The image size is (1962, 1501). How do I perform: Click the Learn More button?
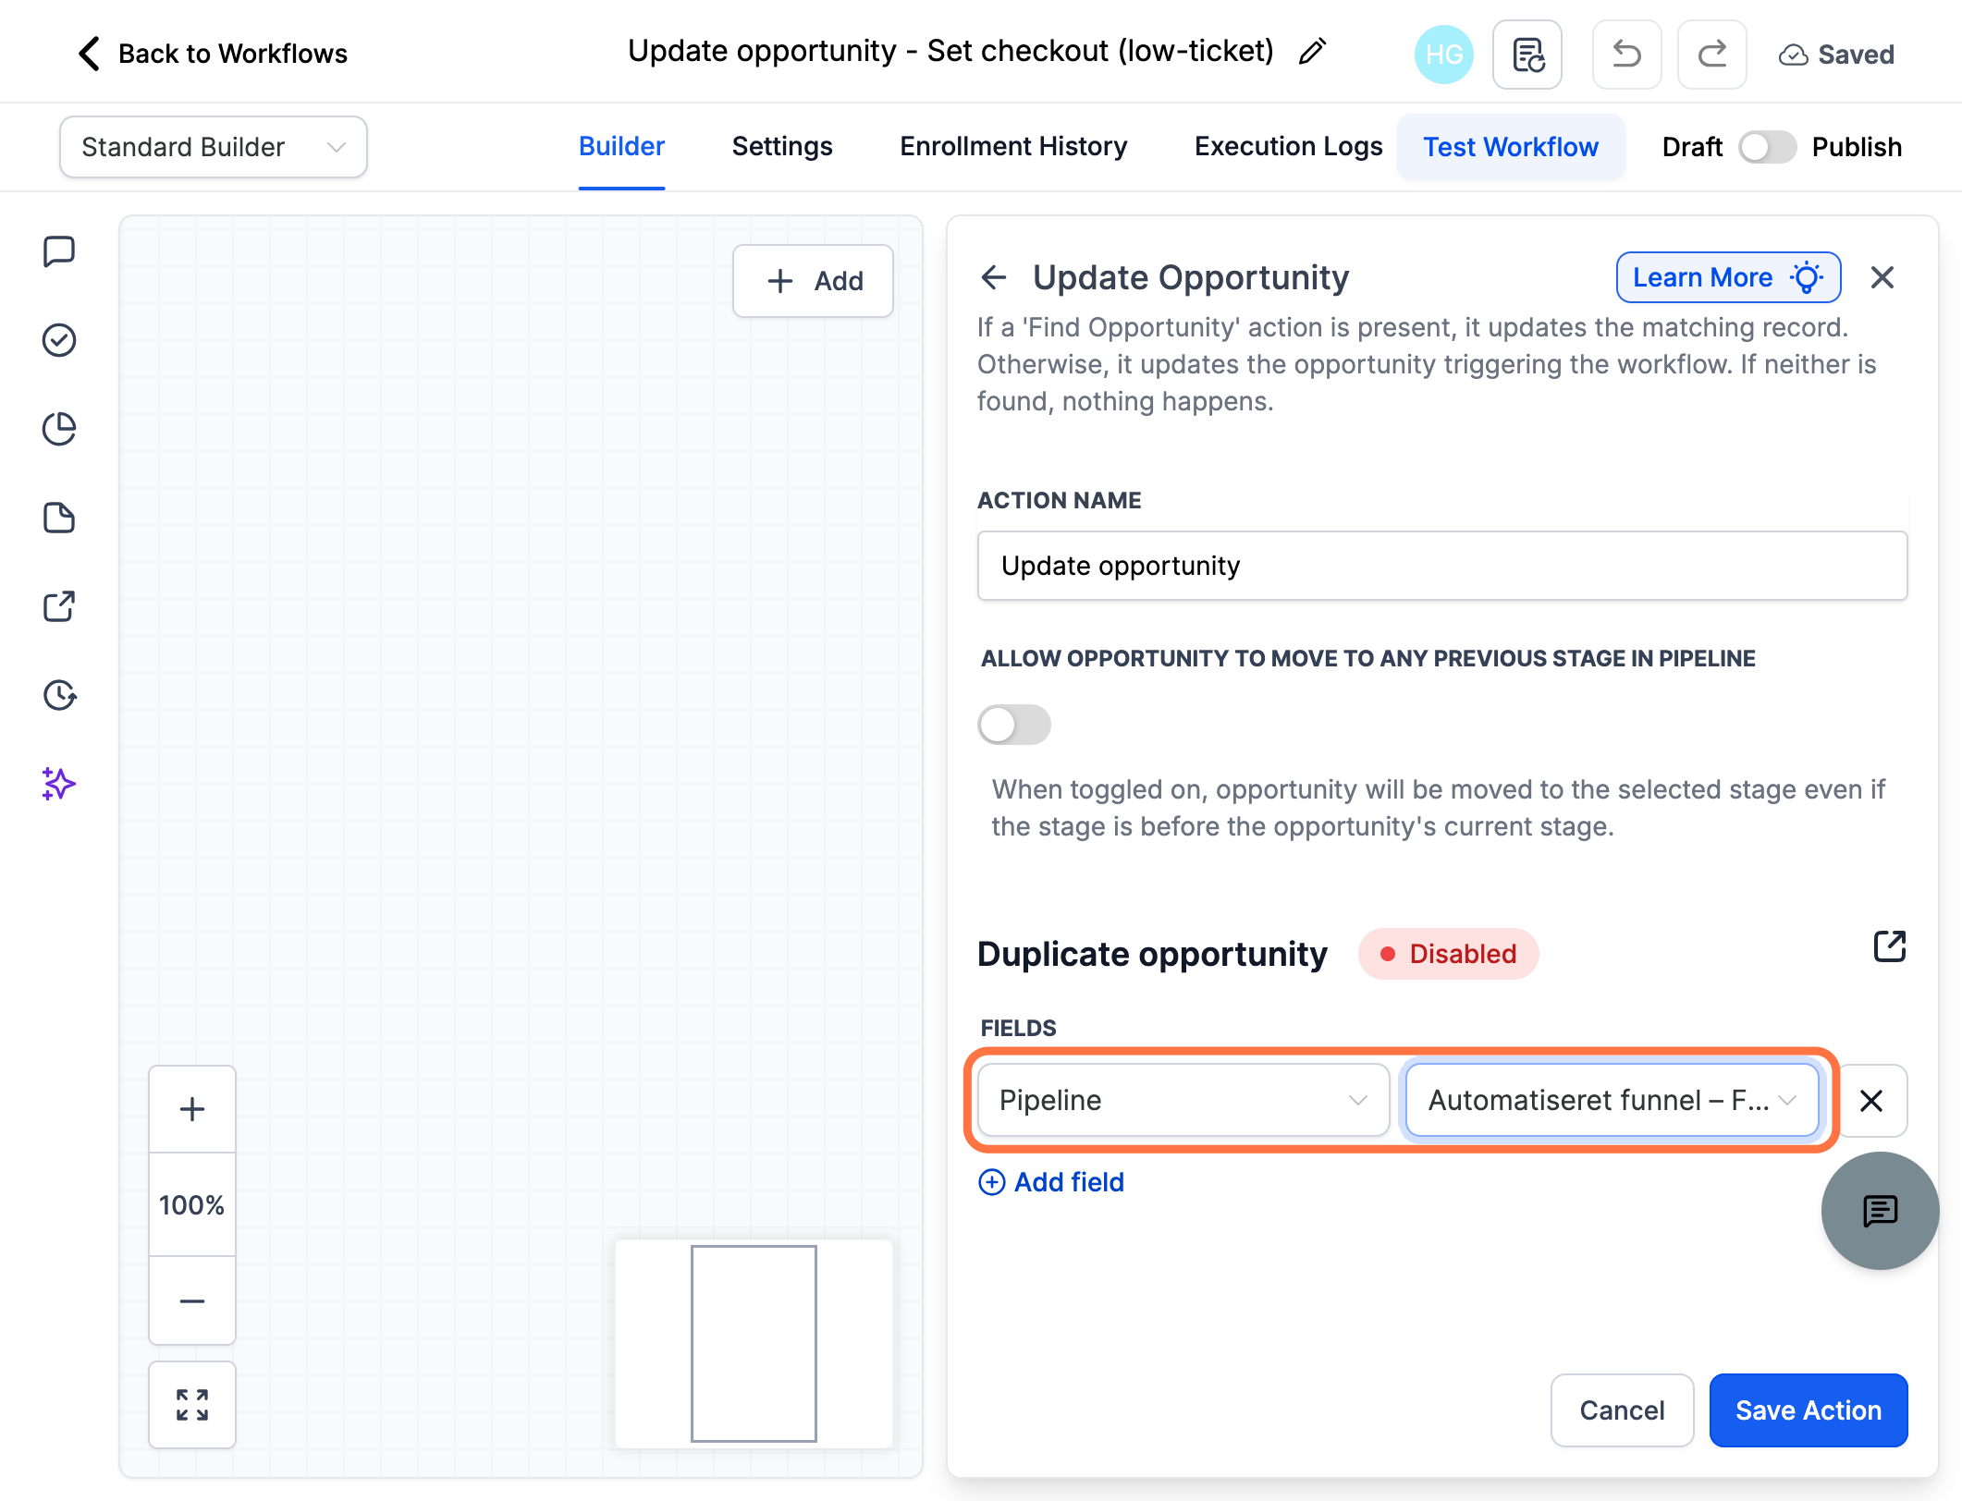(1728, 277)
